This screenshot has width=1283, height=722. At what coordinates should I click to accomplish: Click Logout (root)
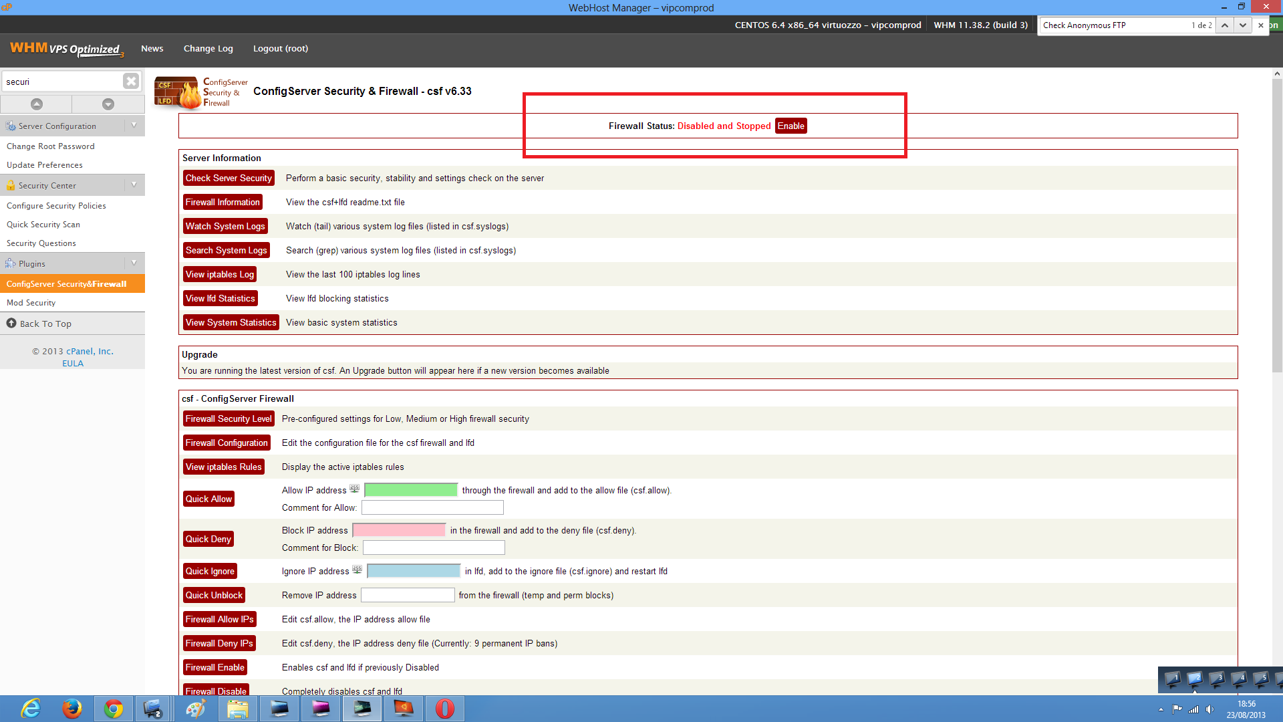(281, 48)
